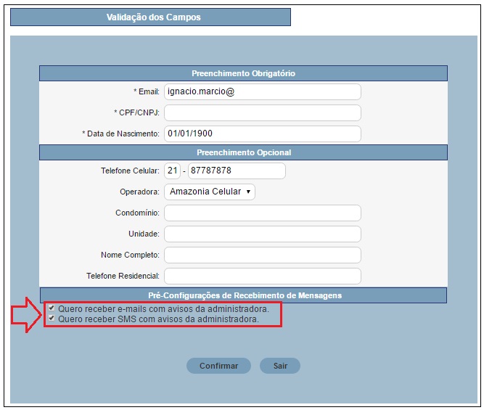Toggle e-mail notices from administradora checkbox

click(52, 308)
